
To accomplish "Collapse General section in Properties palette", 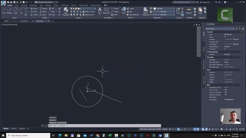I will click(241, 32).
